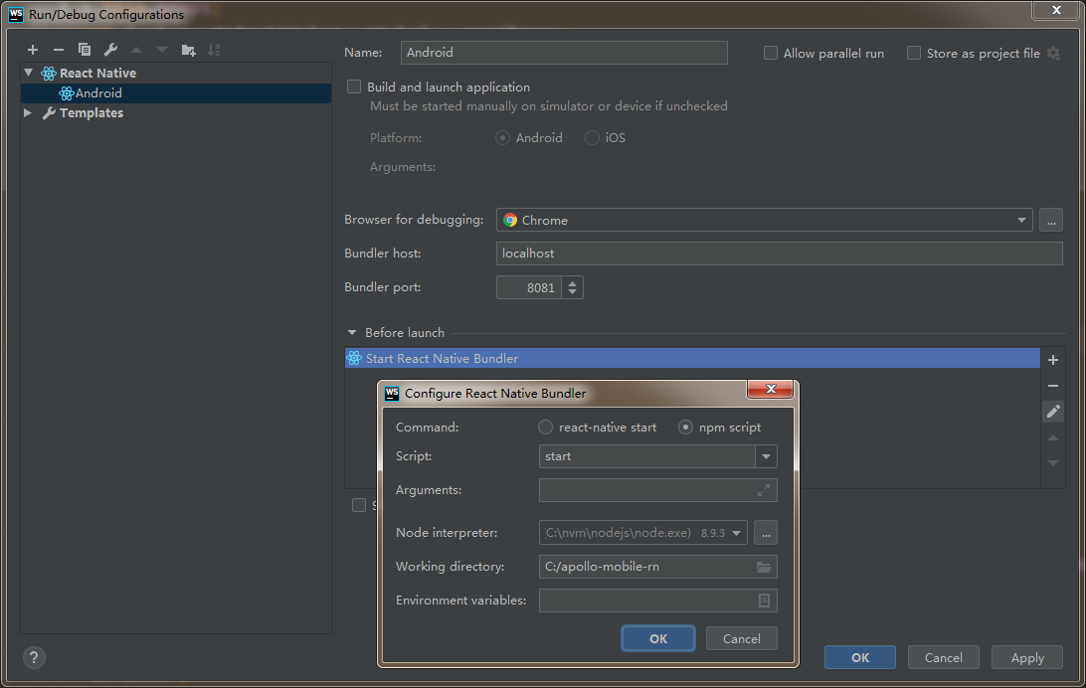Open Store as project file gear settings

(1053, 54)
